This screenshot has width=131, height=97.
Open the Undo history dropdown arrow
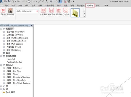(x=21, y=1)
